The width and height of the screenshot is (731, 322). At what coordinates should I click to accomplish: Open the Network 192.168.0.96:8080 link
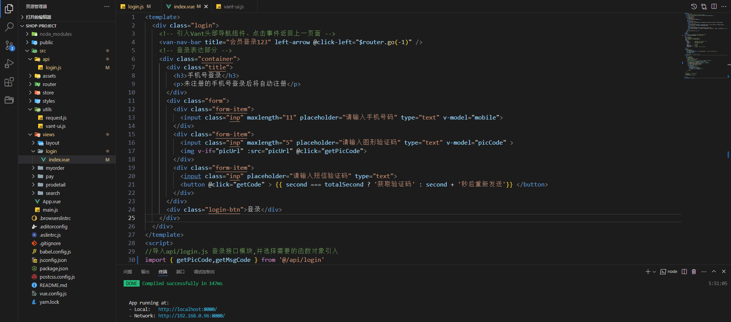(192, 316)
